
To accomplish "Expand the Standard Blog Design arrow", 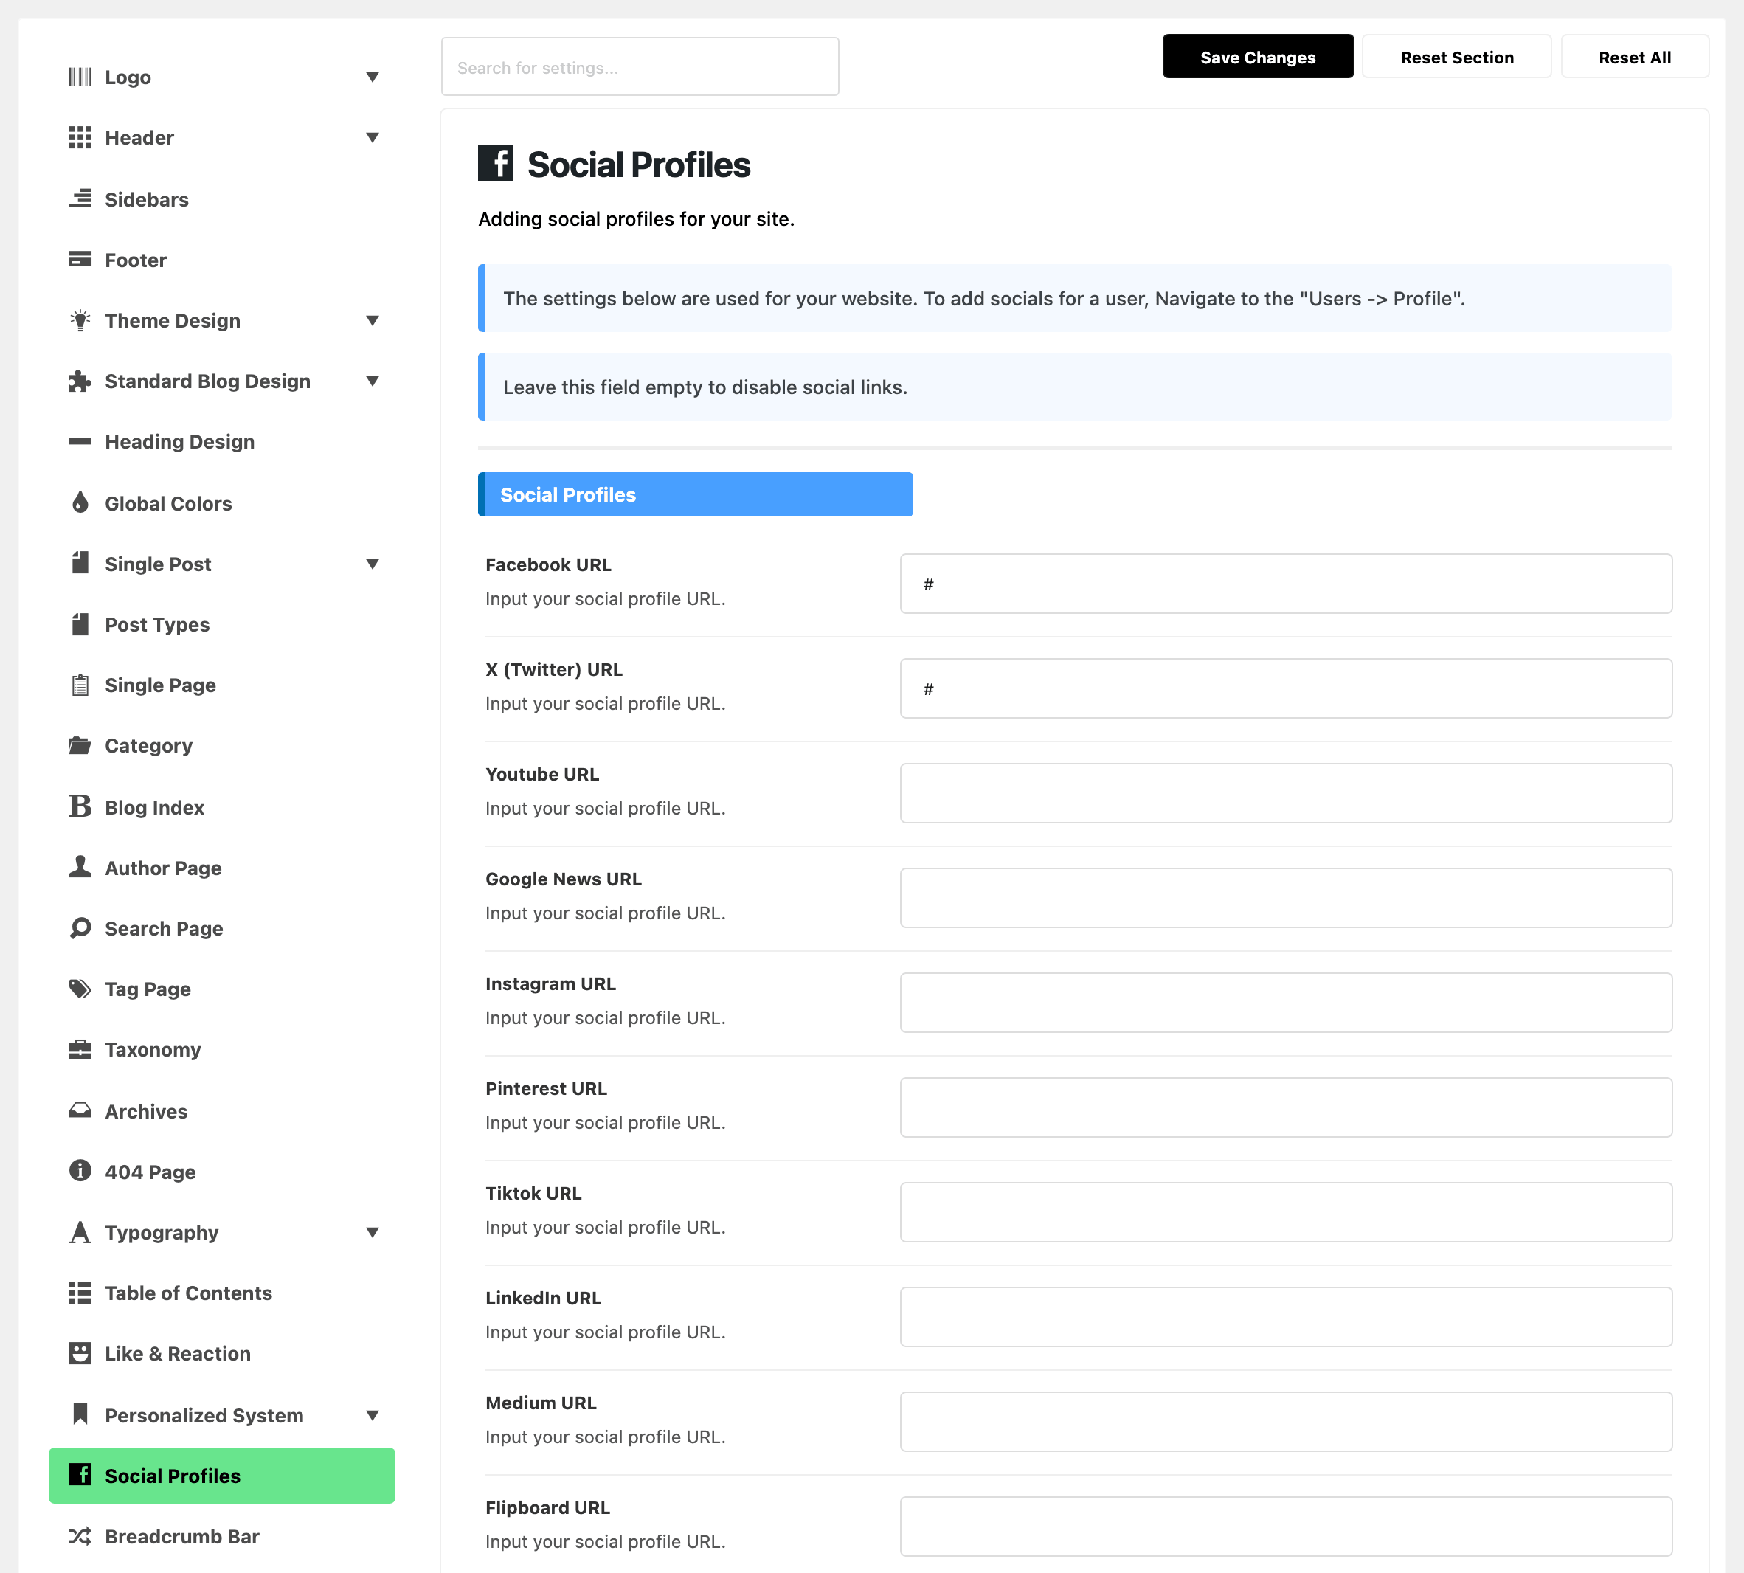I will point(373,381).
